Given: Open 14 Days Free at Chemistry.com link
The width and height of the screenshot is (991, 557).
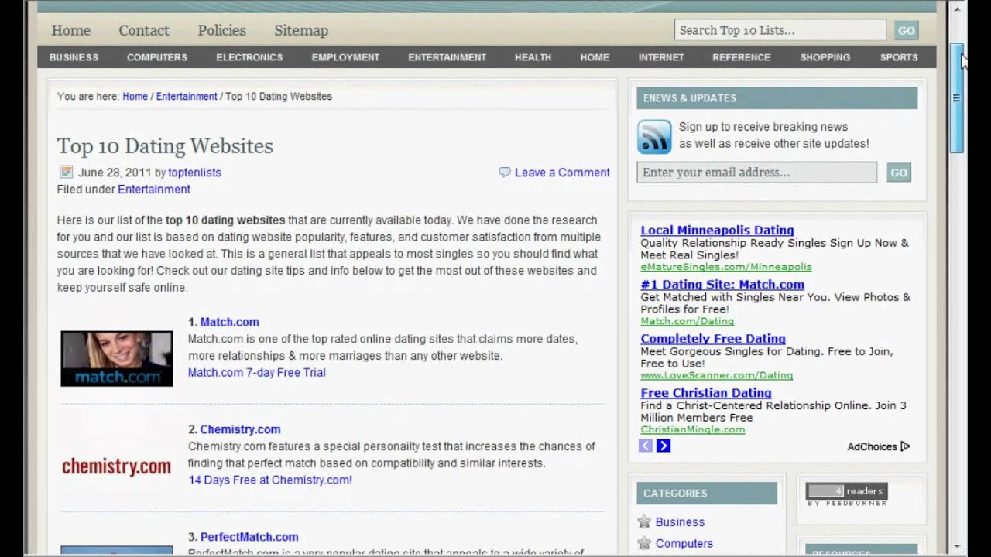Looking at the screenshot, I should tap(270, 480).
